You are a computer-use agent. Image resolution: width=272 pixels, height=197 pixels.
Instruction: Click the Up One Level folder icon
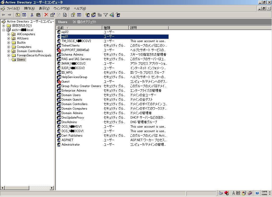pyautogui.click(x=18, y=15)
